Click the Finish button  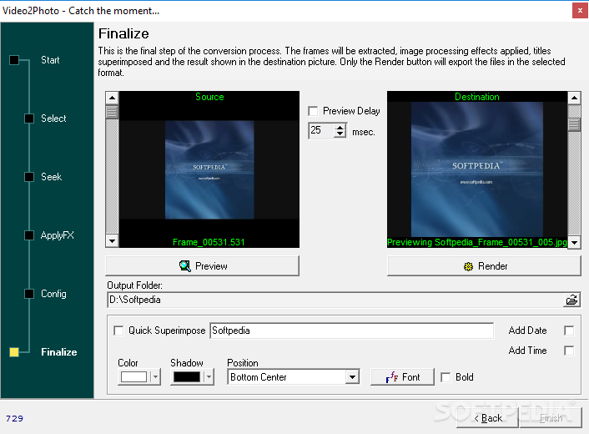pos(551,418)
